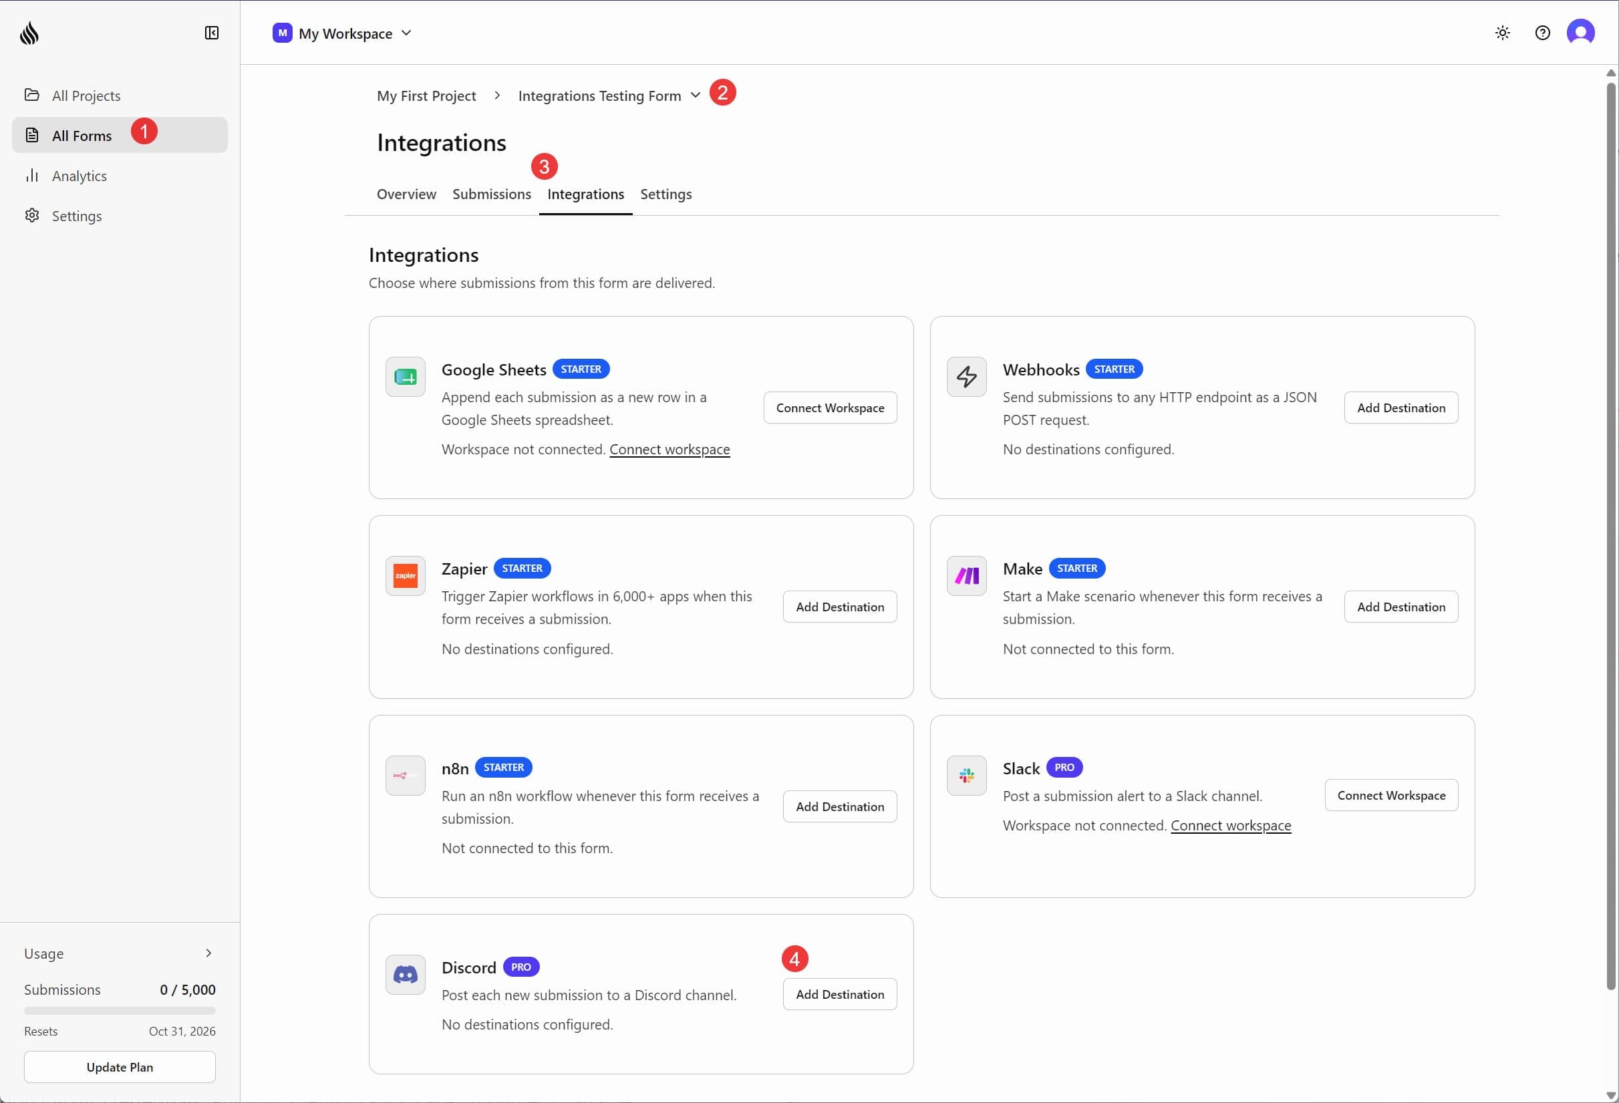Open the sidebar Settings item

click(120, 216)
